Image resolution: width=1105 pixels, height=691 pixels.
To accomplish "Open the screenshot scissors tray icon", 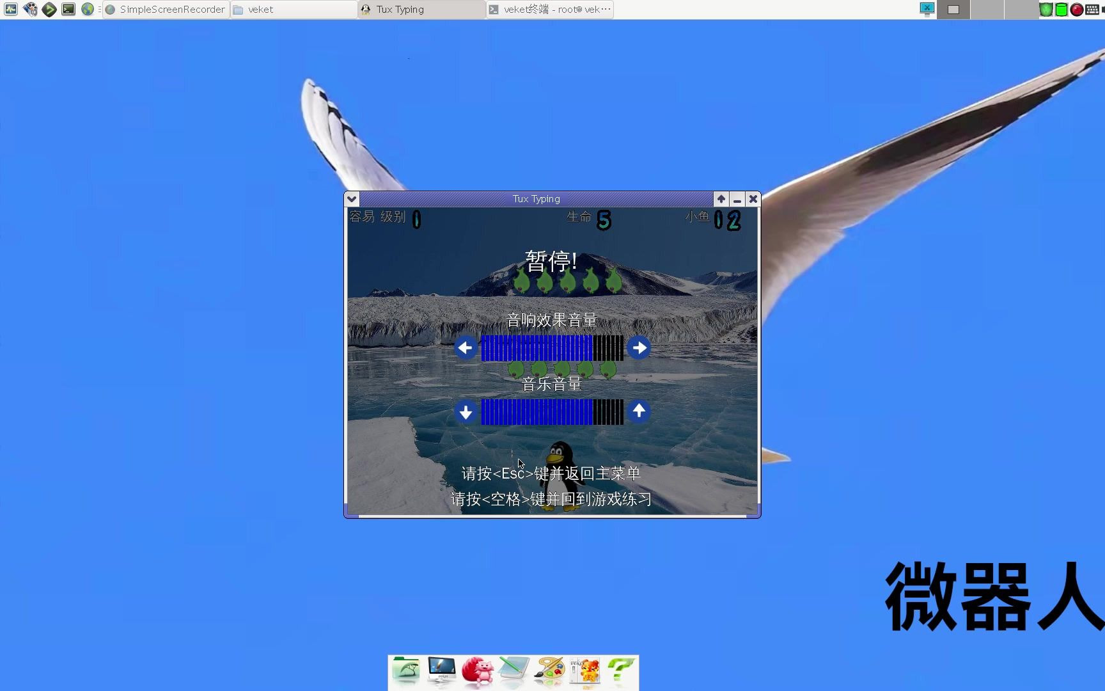I will (927, 9).
